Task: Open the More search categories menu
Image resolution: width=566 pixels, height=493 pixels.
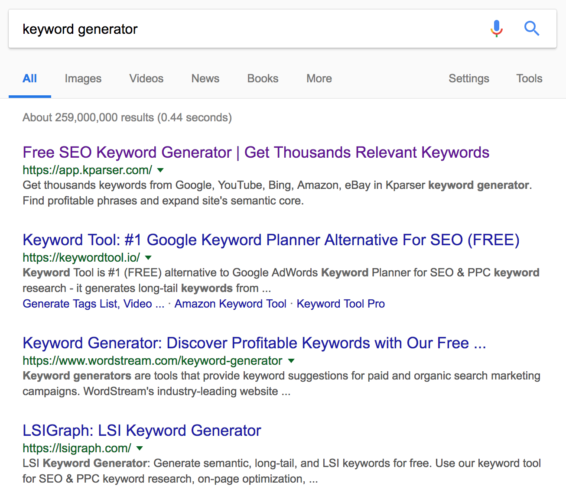Action: (319, 78)
